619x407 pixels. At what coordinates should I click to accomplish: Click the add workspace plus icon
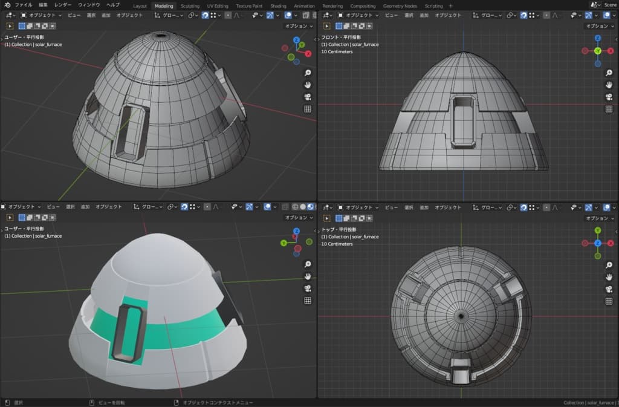[x=450, y=5]
